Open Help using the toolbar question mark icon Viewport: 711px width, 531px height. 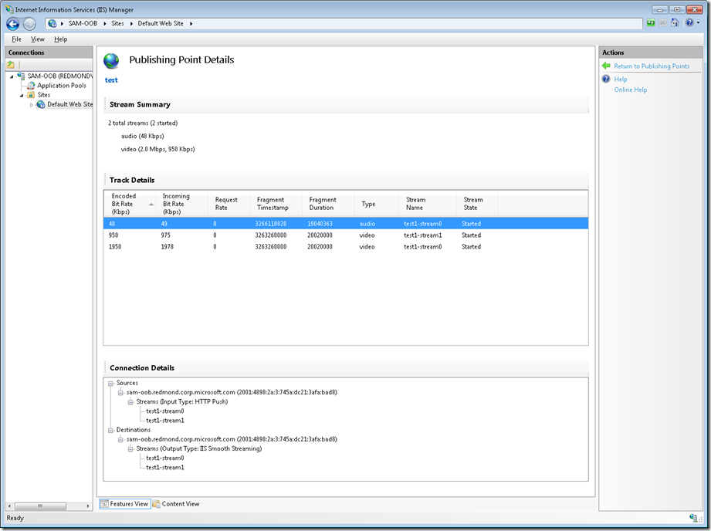[689, 23]
